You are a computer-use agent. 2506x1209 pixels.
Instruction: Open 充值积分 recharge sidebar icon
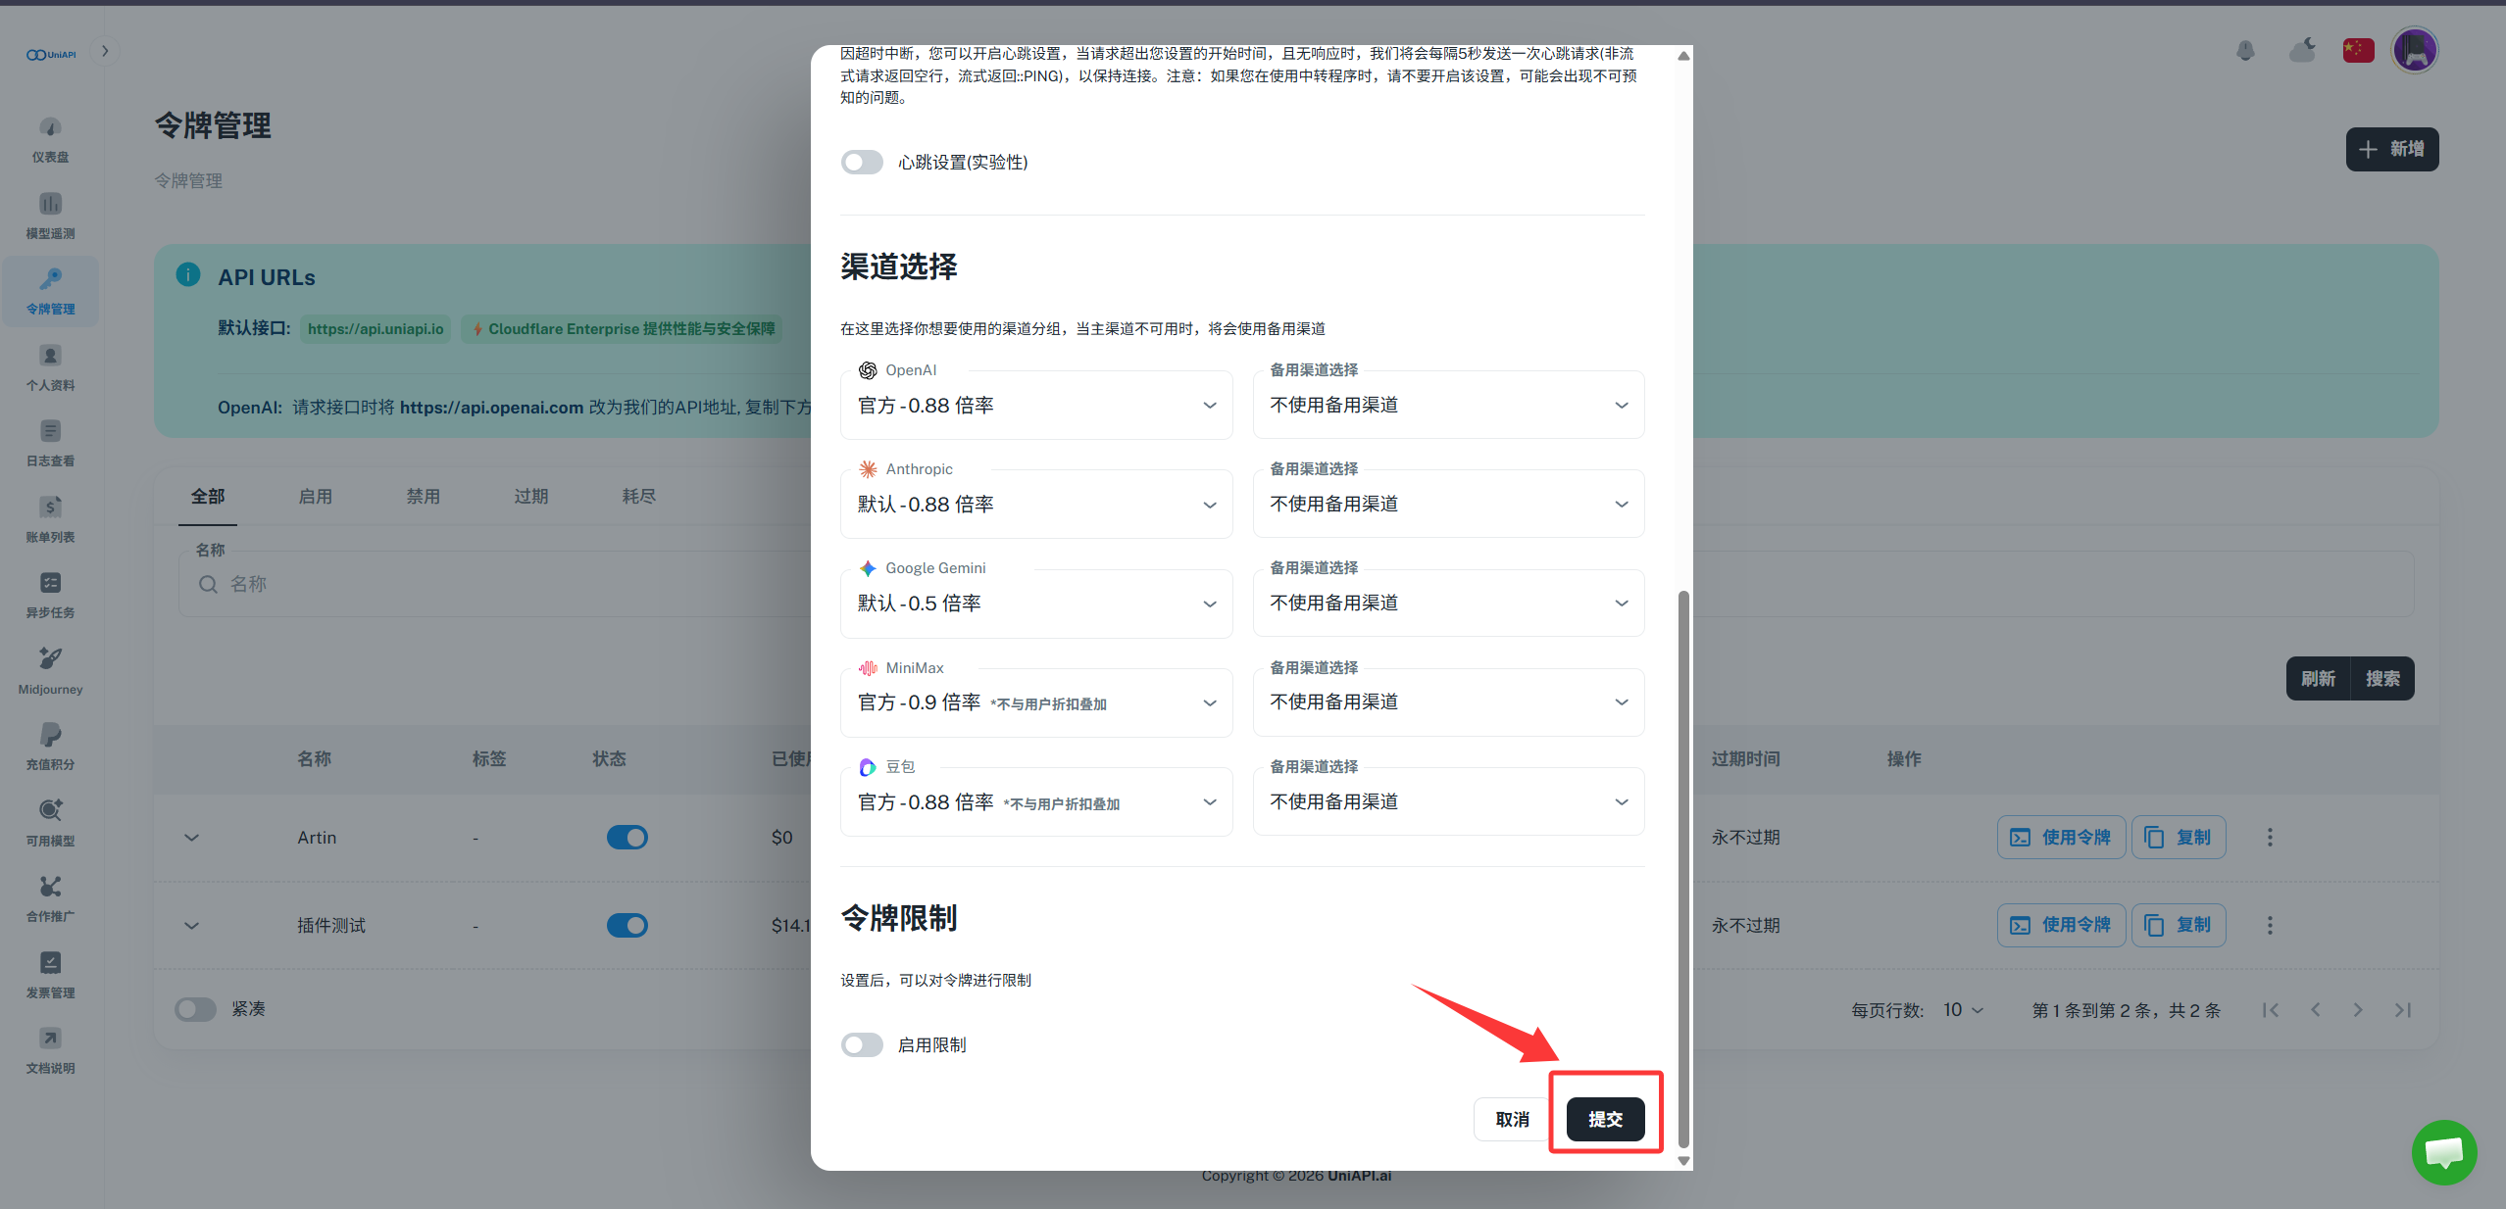click(x=50, y=747)
